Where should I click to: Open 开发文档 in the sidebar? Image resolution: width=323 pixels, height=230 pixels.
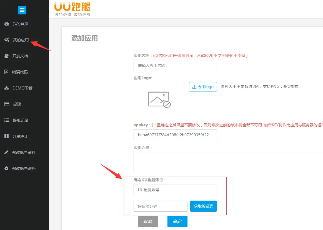tap(20, 56)
